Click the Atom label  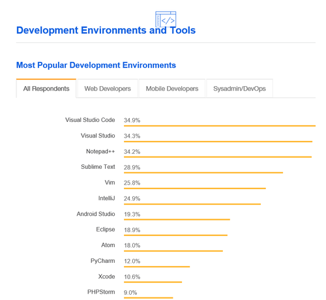coord(108,245)
